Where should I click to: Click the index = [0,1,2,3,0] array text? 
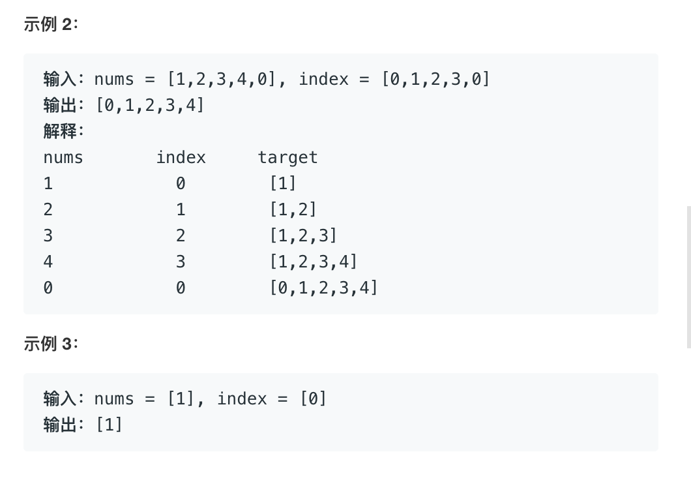394,80
